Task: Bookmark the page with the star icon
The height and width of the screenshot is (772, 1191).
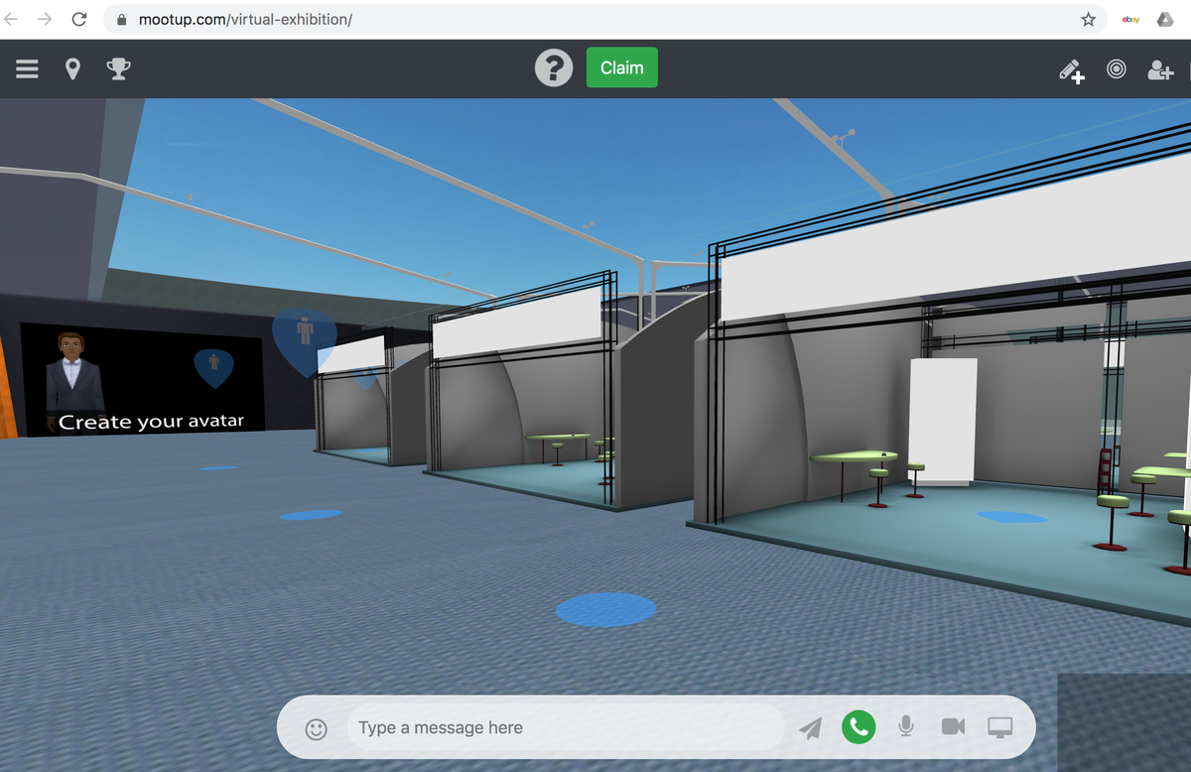Action: pos(1088,19)
